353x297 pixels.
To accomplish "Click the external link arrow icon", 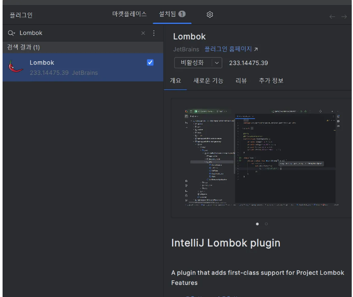I will point(256,49).
